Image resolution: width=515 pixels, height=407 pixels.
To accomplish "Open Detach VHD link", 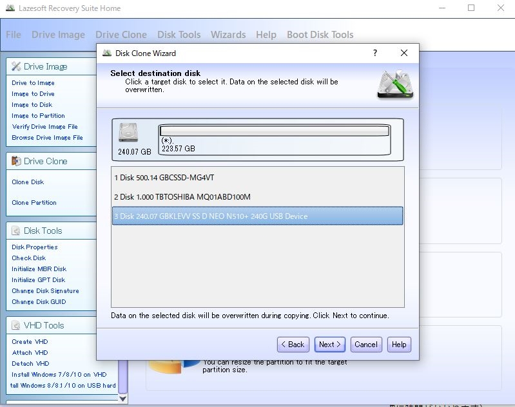I will pyautogui.click(x=30, y=363).
